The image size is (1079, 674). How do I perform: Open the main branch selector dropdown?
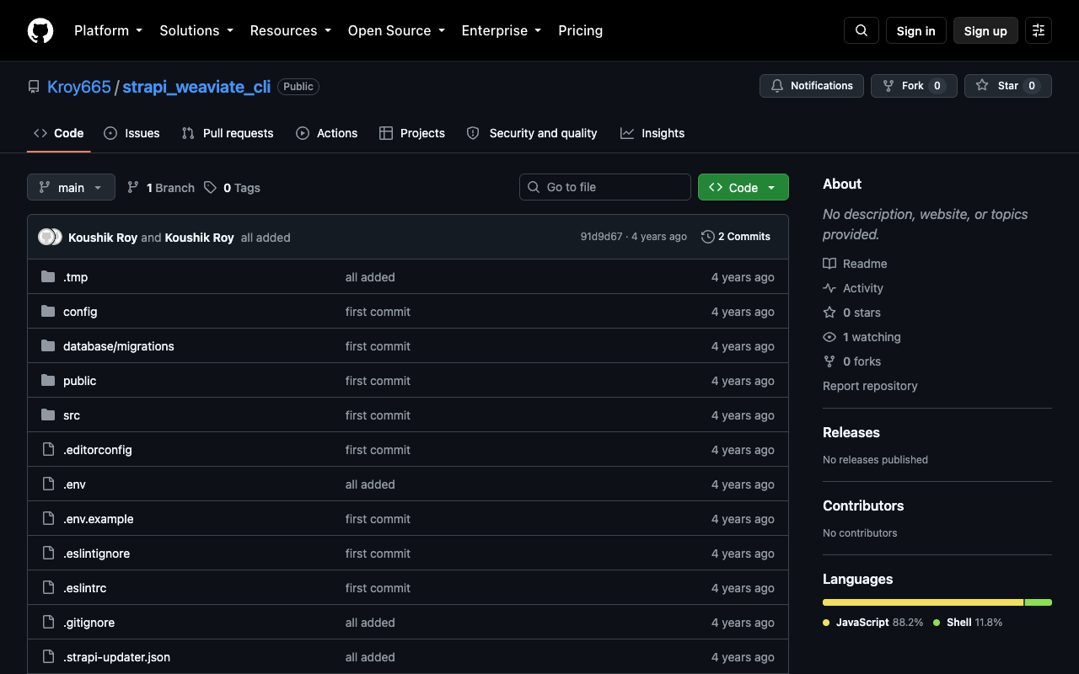coord(71,187)
